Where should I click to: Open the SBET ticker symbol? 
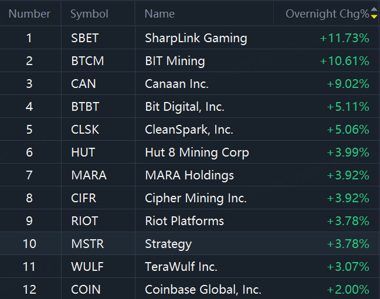click(84, 38)
